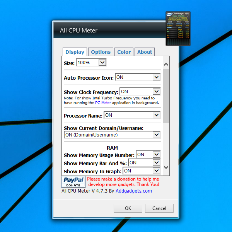Viewport: 232px width, 232px height.
Task: Click the PC Meter link
Action: (x=103, y=103)
